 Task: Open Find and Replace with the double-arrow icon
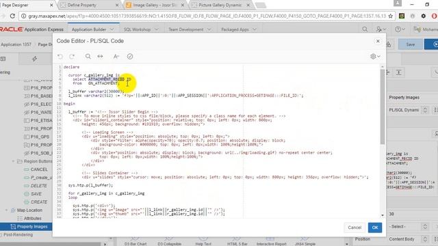100,57
